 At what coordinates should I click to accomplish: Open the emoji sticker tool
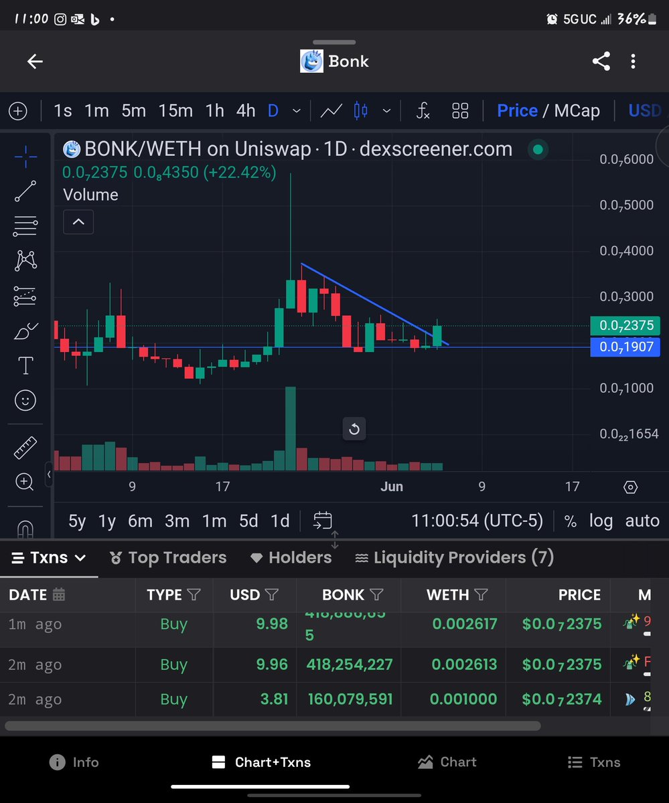tap(25, 400)
